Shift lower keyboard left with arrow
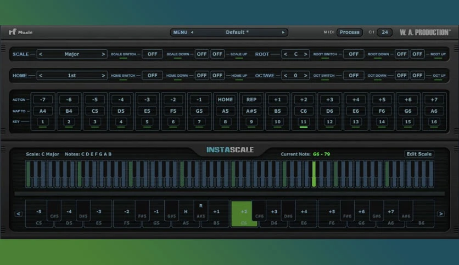 point(19,214)
